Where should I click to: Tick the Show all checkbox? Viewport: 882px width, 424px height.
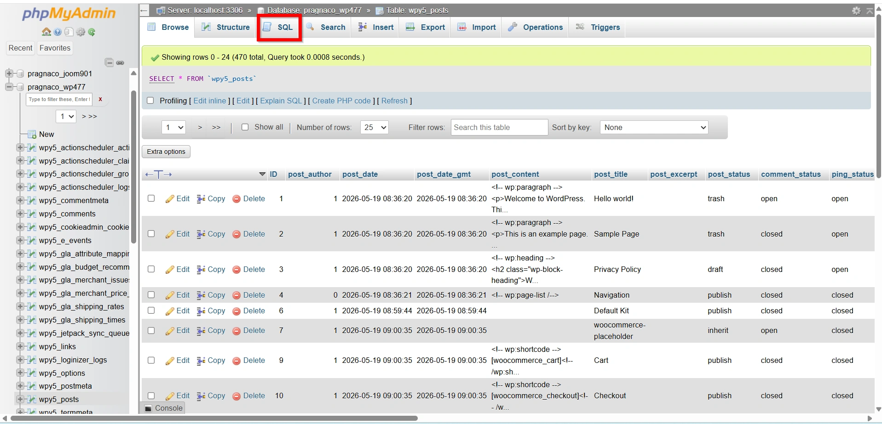[245, 127]
